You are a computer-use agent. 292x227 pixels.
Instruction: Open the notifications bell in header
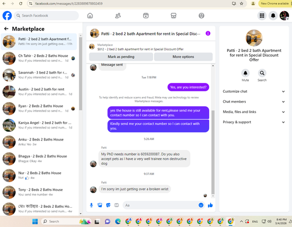pyautogui.click(x=273, y=16)
